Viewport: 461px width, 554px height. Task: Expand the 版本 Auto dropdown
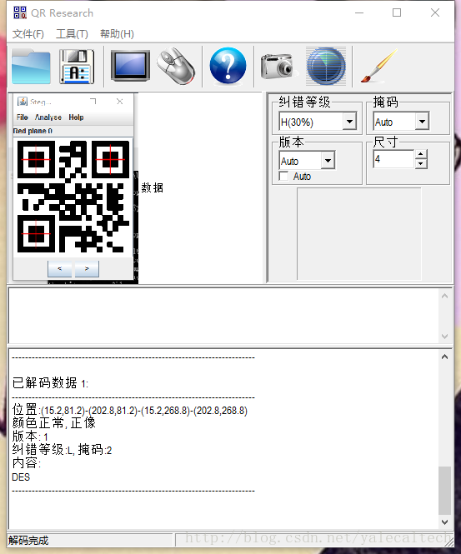point(328,161)
